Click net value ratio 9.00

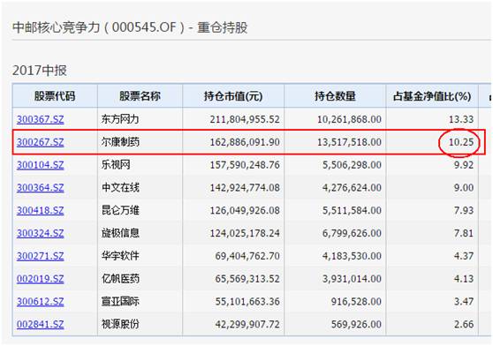[464, 188]
